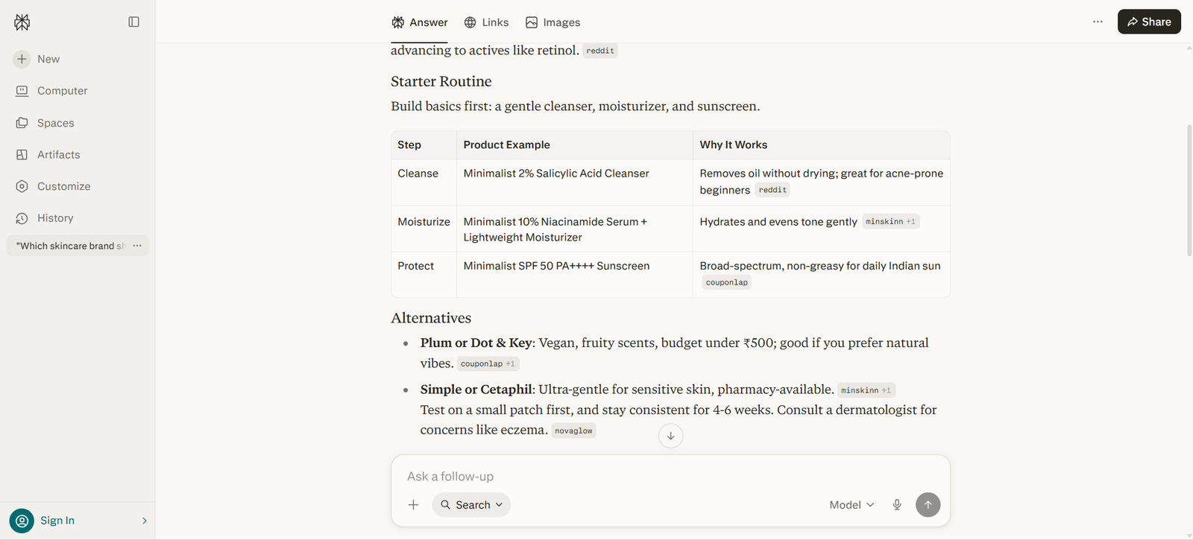
Task: Open novaglow citation link
Action: [x=573, y=431]
